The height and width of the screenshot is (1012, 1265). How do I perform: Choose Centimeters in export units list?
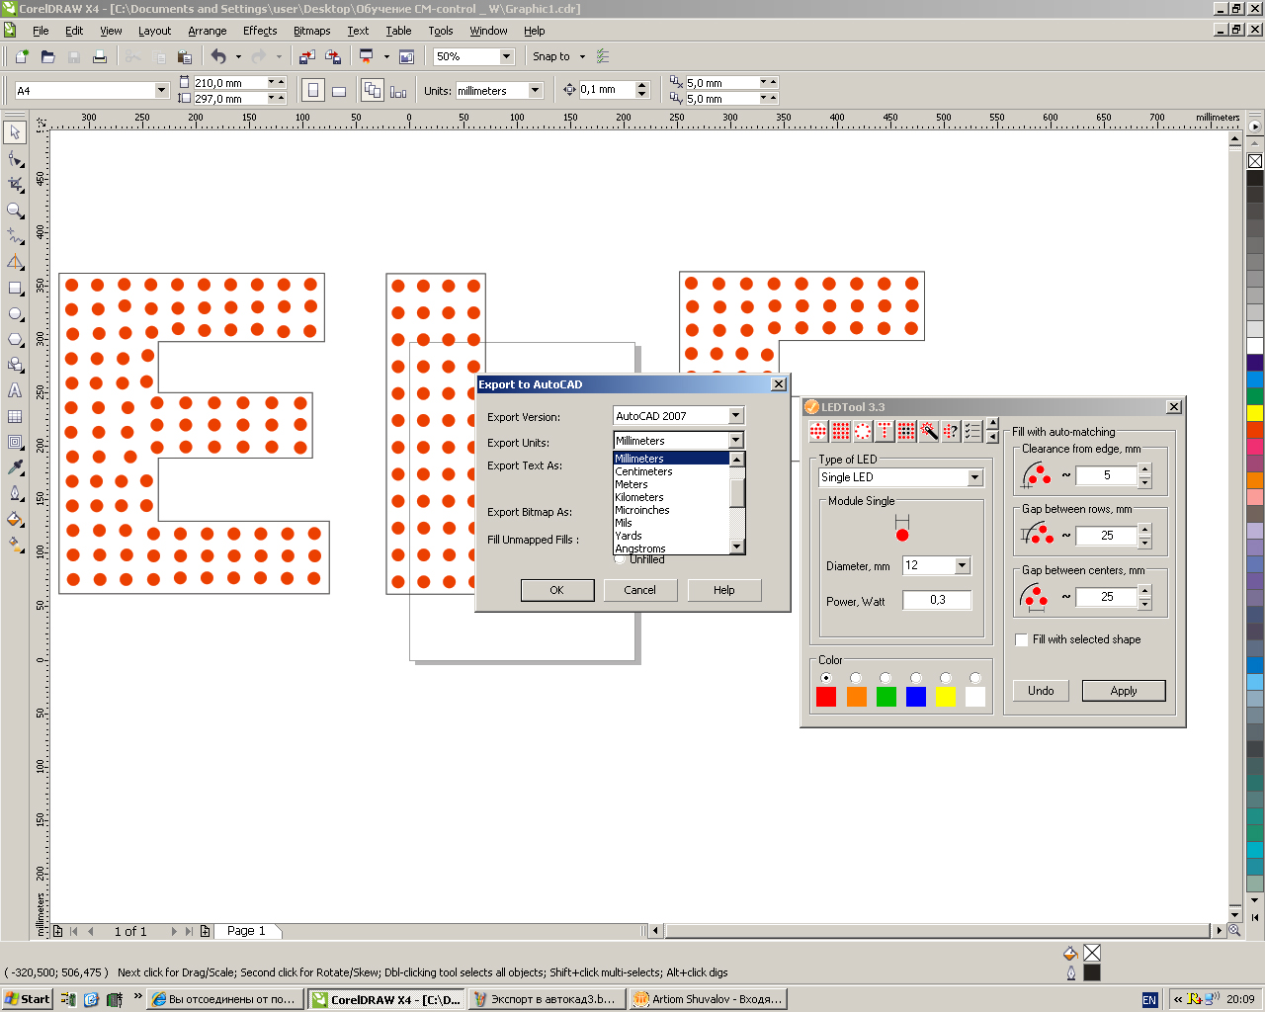click(x=671, y=471)
